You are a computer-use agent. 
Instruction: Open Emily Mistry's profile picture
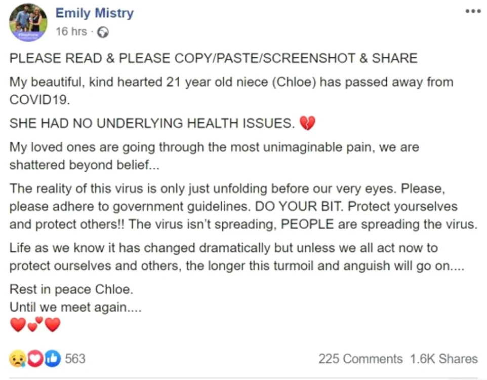coord(28,22)
